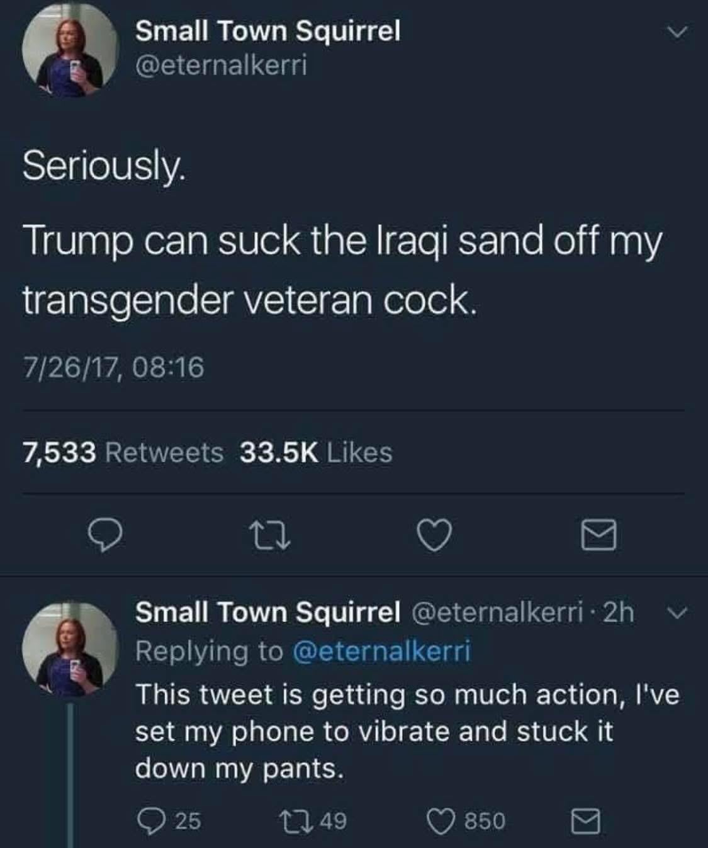Image resolution: width=708 pixels, height=848 pixels.
Task: View the 33.5K Likes list
Action: (316, 452)
